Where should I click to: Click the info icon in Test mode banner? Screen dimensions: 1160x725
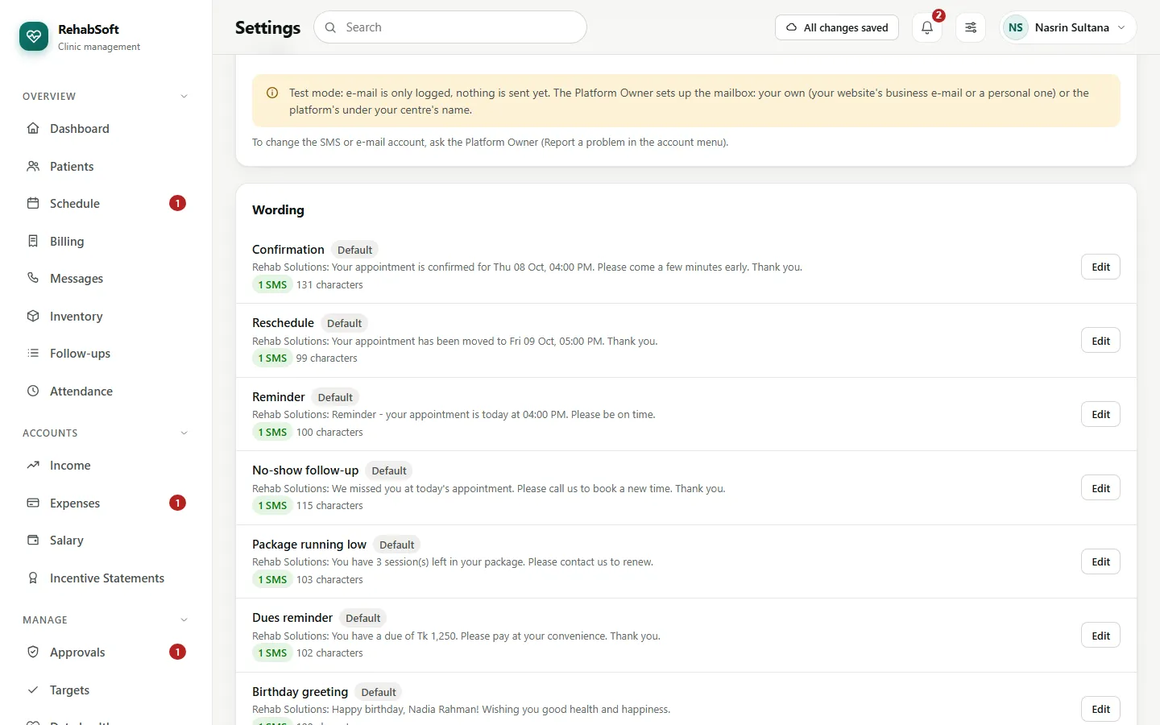click(272, 93)
